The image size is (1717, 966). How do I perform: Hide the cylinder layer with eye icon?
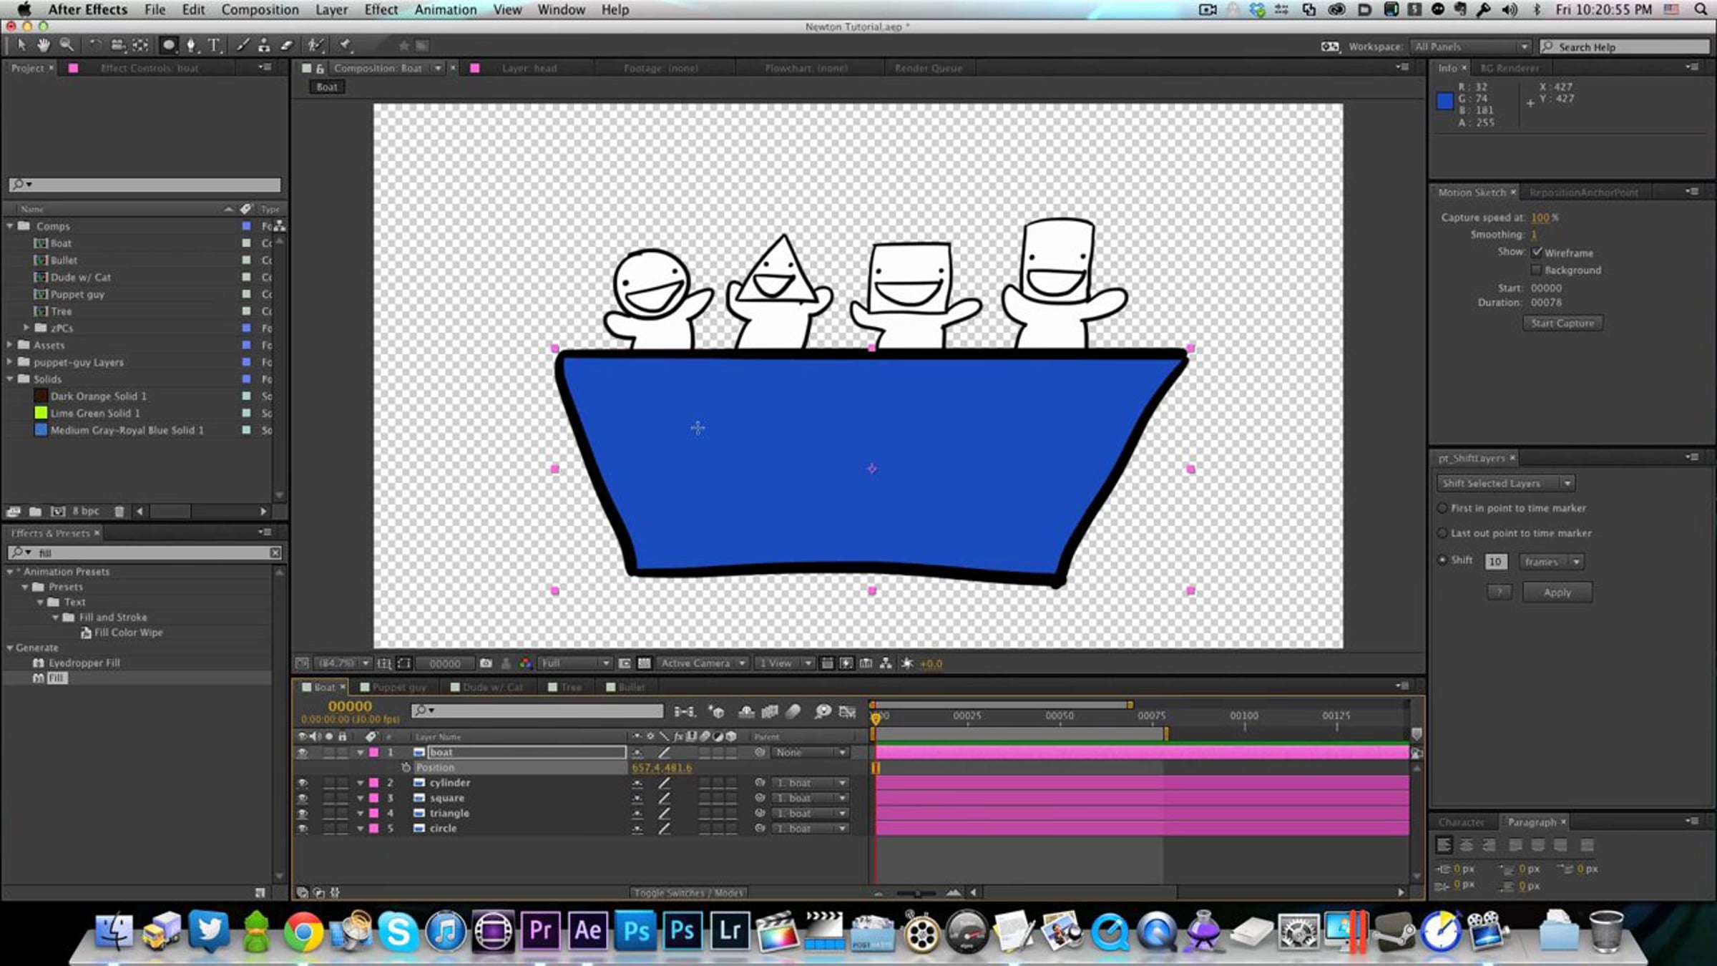pos(303,783)
